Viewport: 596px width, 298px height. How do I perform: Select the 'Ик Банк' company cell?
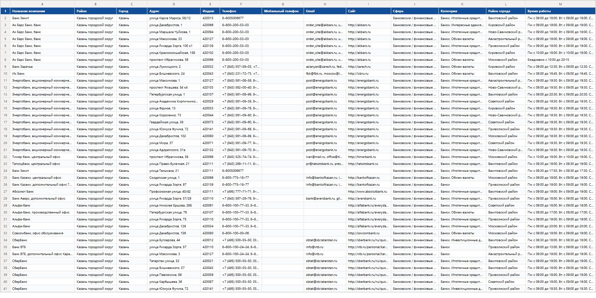[x=42, y=74]
